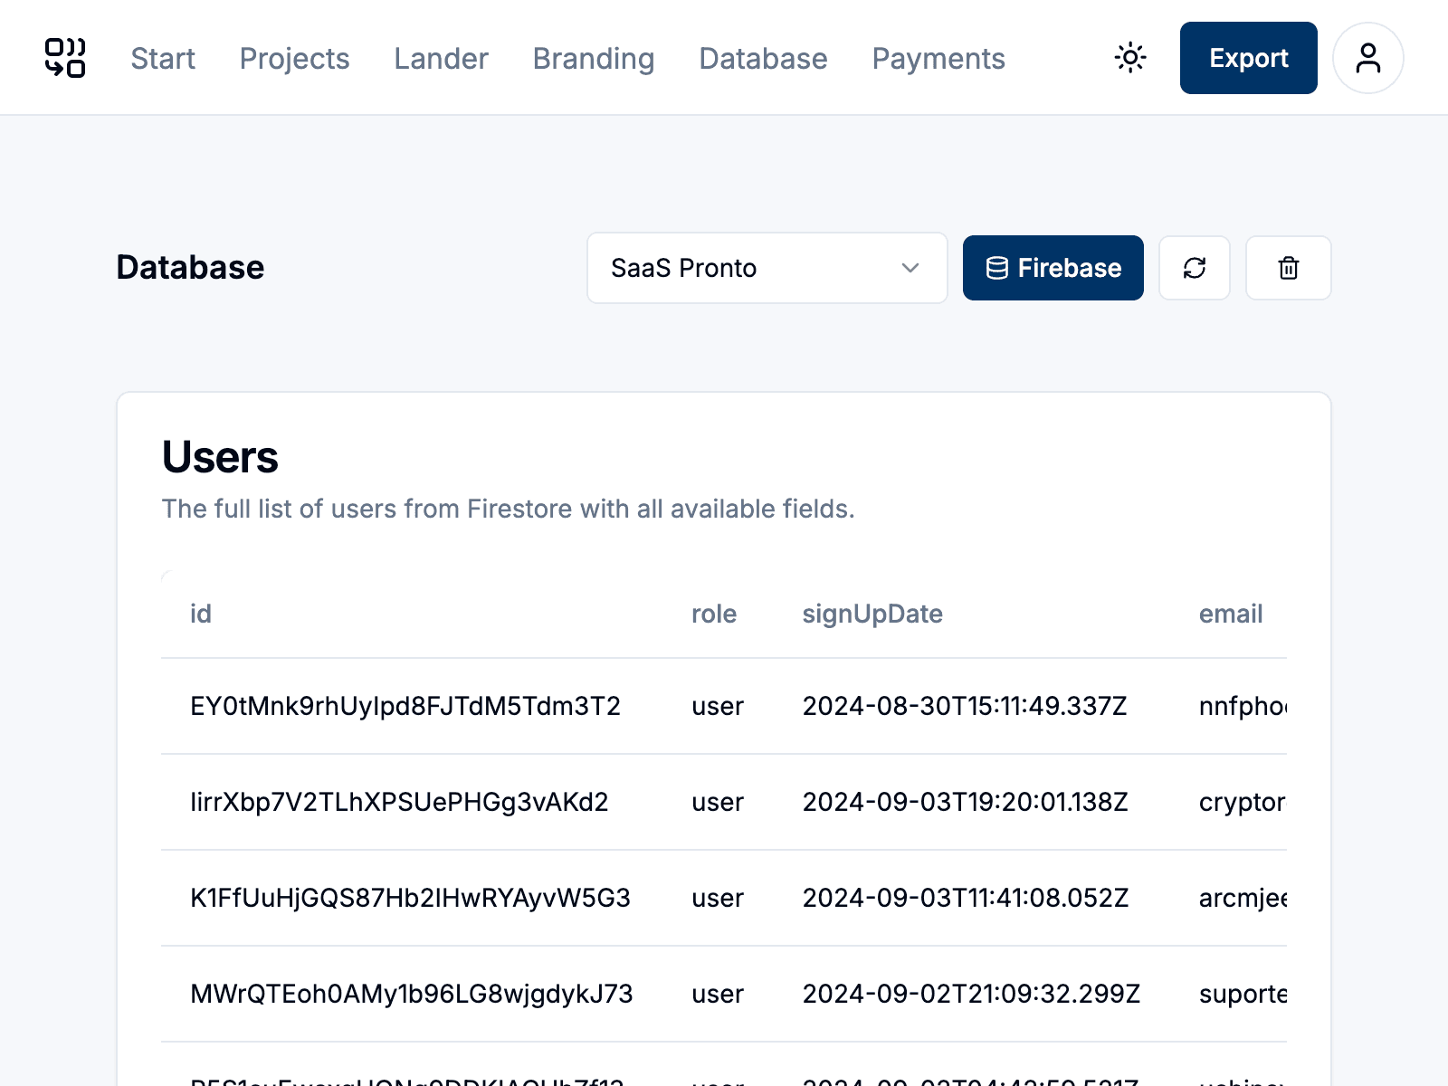Image resolution: width=1448 pixels, height=1086 pixels.
Task: Click the id column header
Action: pos(201,614)
